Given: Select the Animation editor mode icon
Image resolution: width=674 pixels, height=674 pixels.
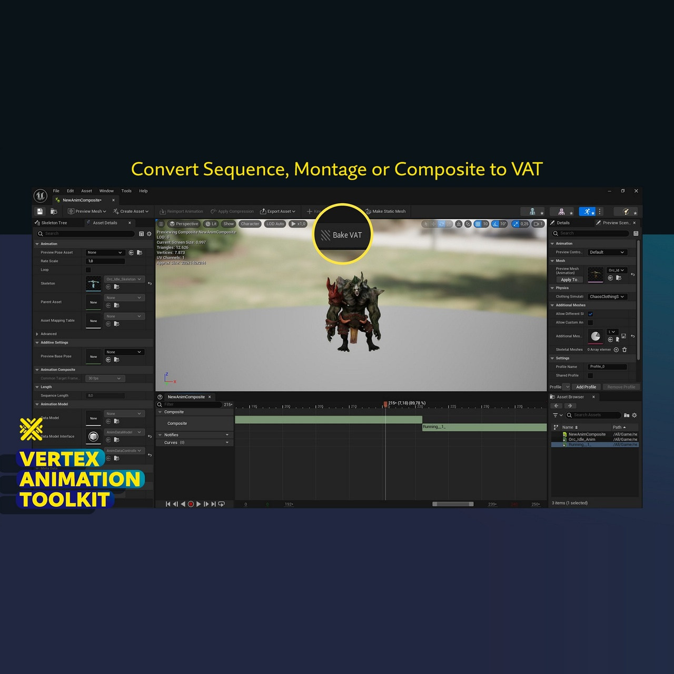Looking at the screenshot, I should coord(587,211).
